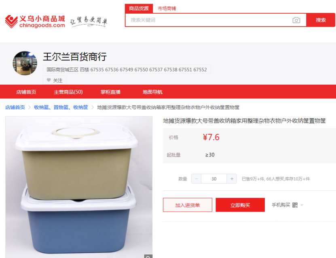Click 加入进货单 add to order button
The image size is (336, 258).
coord(188,205)
